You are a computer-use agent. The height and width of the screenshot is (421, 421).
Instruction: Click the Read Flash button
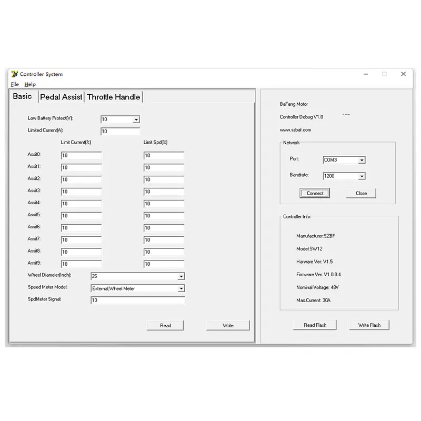click(x=315, y=325)
